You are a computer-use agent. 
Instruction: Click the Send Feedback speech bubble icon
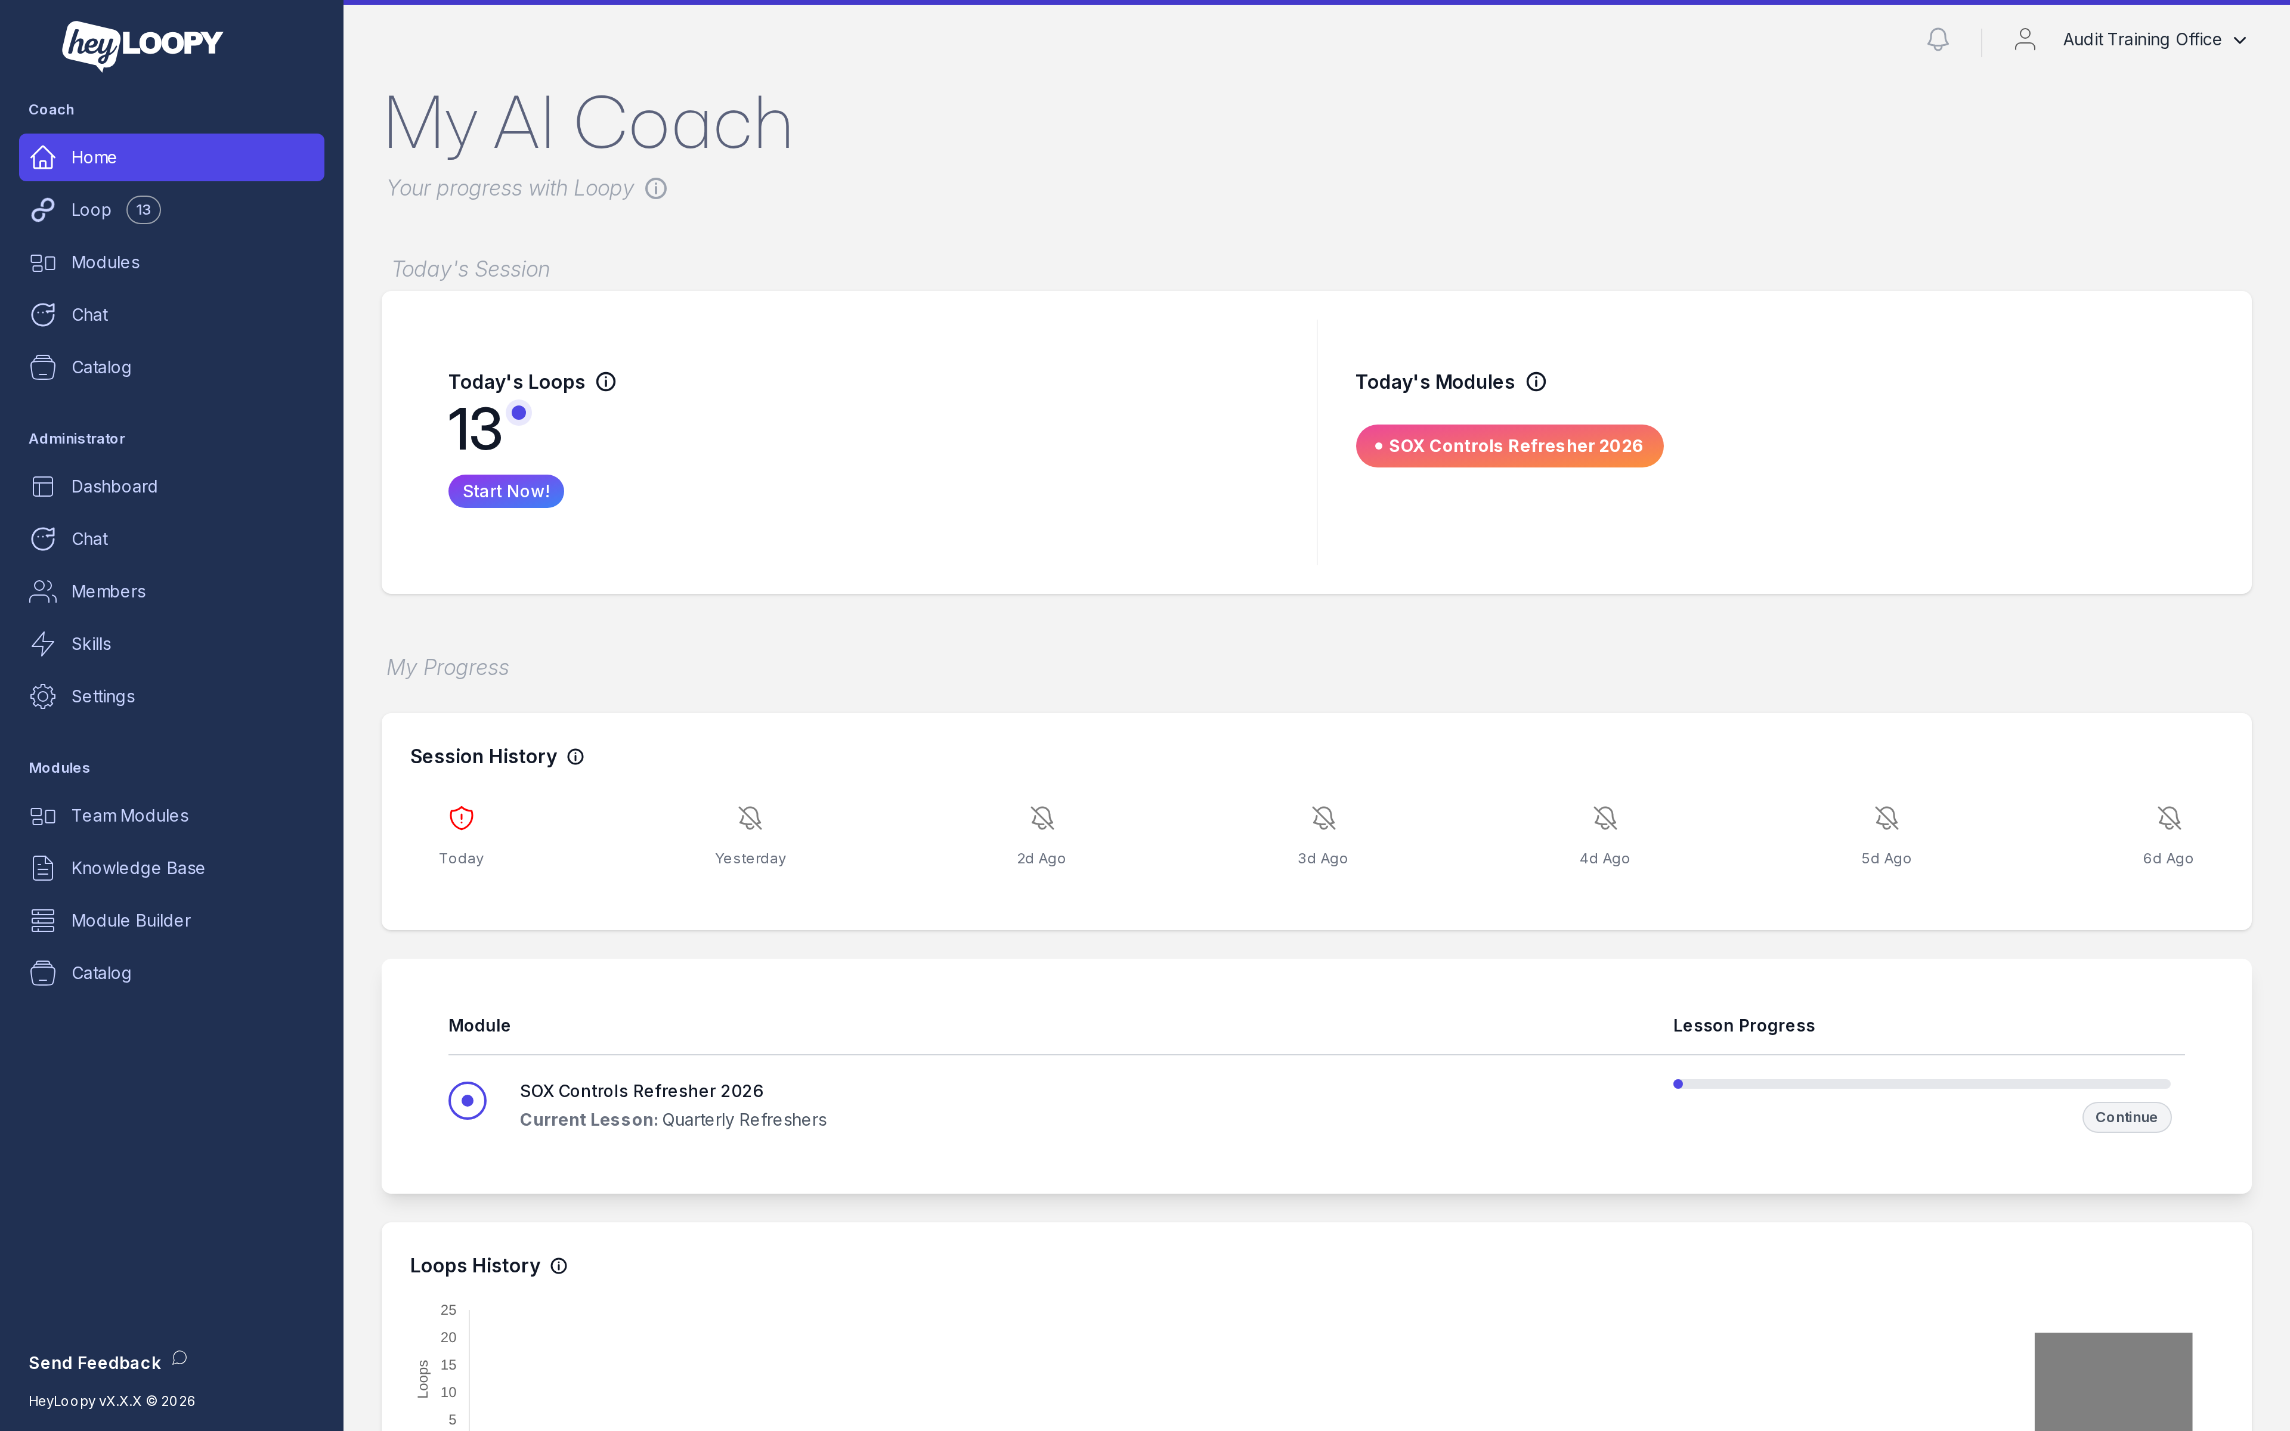(180, 1358)
